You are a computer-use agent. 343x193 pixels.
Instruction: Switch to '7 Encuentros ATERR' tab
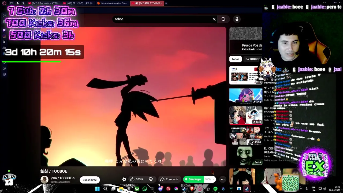coord(44,3)
